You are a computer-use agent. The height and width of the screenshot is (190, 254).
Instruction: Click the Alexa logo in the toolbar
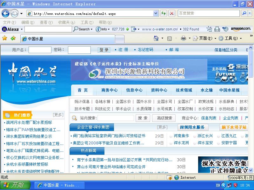[10, 29]
